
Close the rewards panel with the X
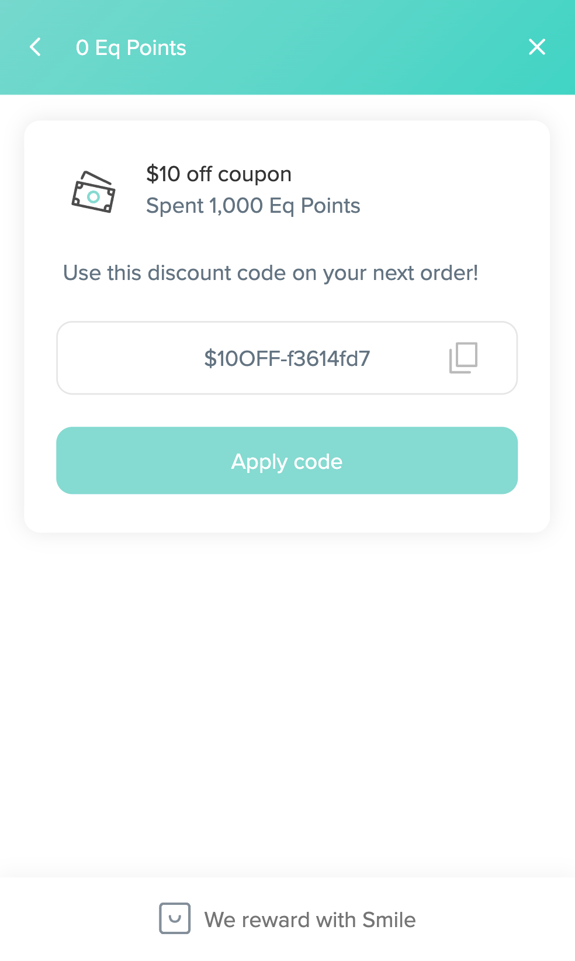(x=536, y=47)
